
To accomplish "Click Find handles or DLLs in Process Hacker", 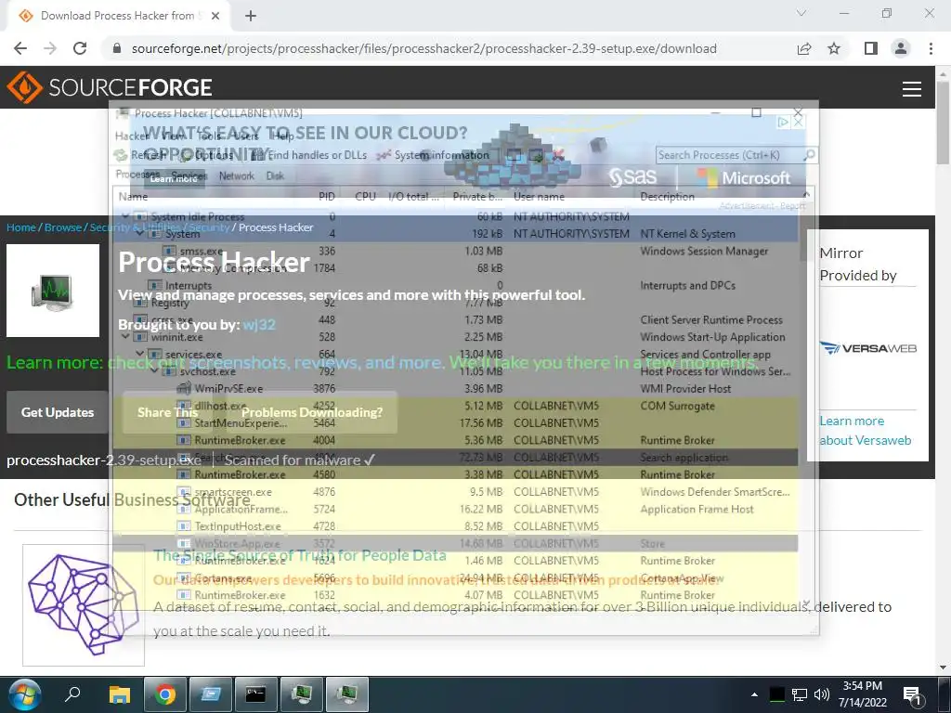I will tap(309, 155).
